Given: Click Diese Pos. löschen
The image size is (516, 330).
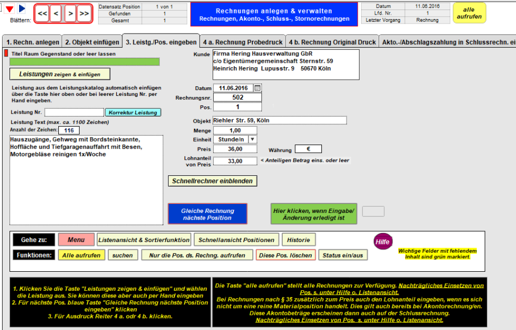Looking at the screenshot, I should click(x=285, y=255).
